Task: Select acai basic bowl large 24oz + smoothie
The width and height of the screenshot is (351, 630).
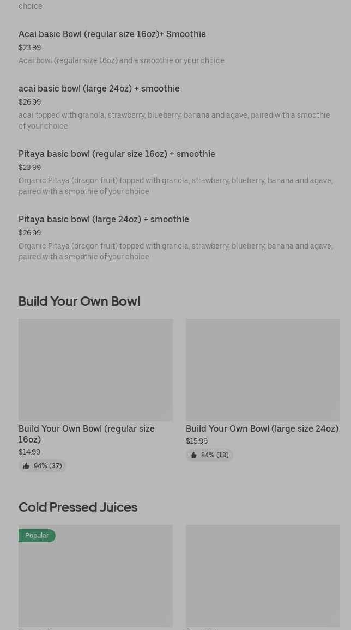Action: 99,88
